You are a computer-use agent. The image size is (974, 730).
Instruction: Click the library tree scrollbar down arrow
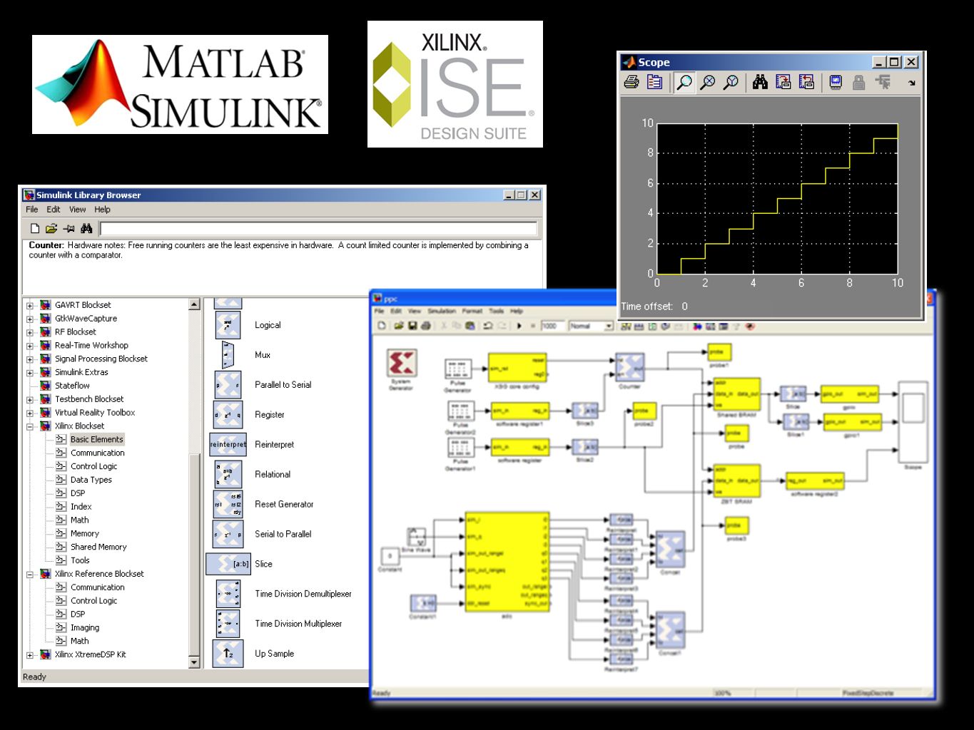tap(194, 662)
